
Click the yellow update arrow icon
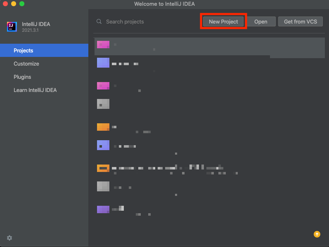point(317,234)
